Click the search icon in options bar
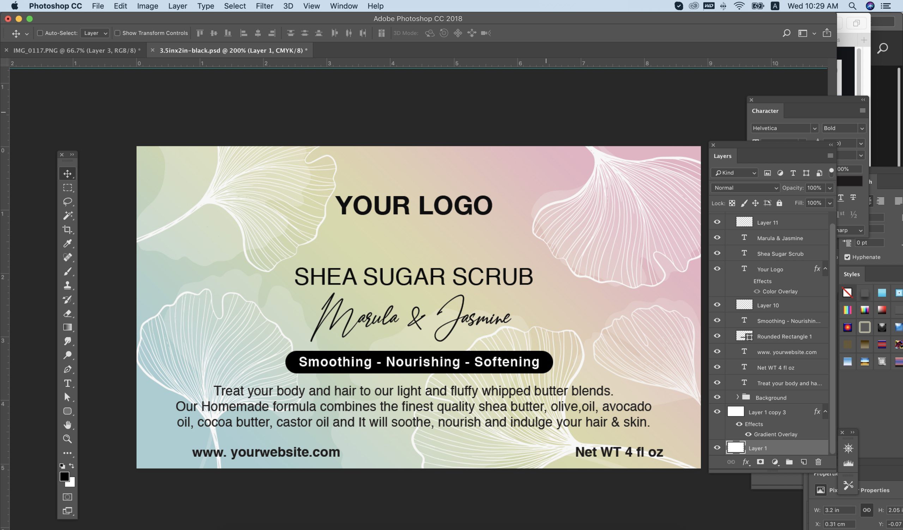The image size is (903, 530). pyautogui.click(x=787, y=33)
